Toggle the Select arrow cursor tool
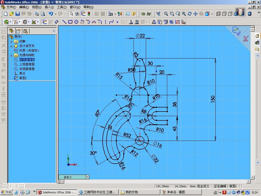The width and height of the screenshot is (261, 196). coord(72,14)
